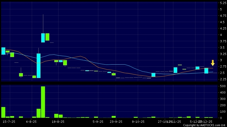Click the tallest volume bar near 500
Screen dimensions: 227x127
(43, 102)
